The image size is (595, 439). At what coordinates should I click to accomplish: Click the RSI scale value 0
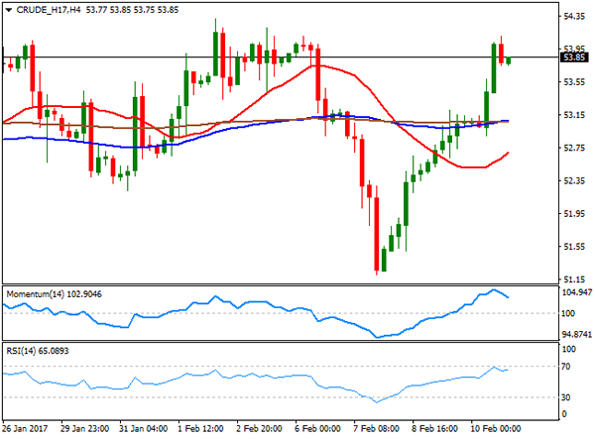564,414
